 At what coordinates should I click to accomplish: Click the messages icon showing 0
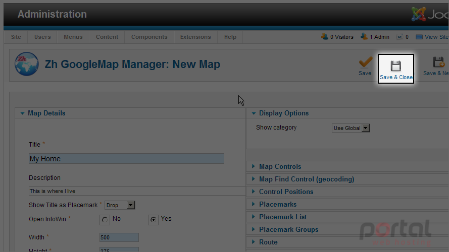pyautogui.click(x=400, y=37)
